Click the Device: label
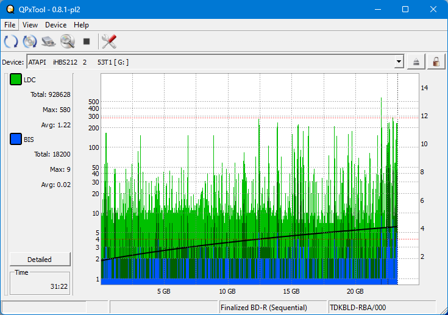448x315 pixels. (13, 62)
